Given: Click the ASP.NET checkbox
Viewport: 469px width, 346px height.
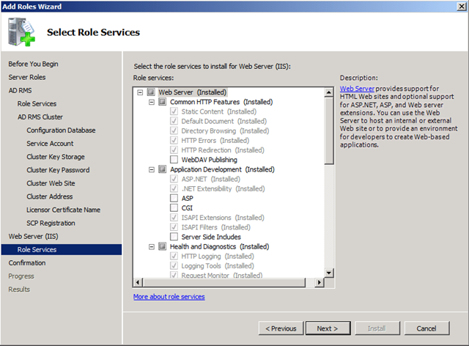Looking at the screenshot, I should [x=174, y=179].
